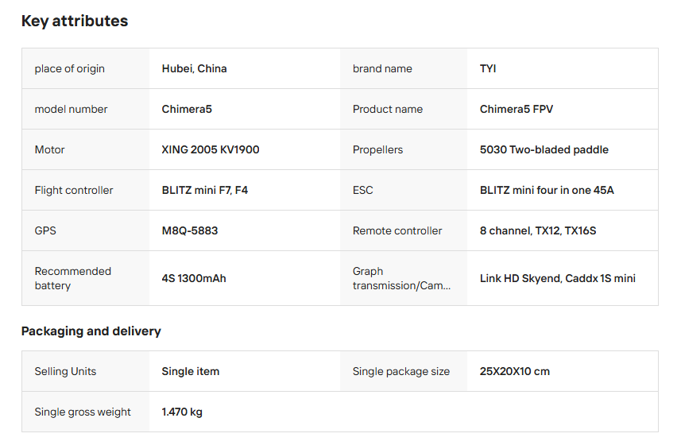Click the Packaging and delivery heading

click(91, 331)
